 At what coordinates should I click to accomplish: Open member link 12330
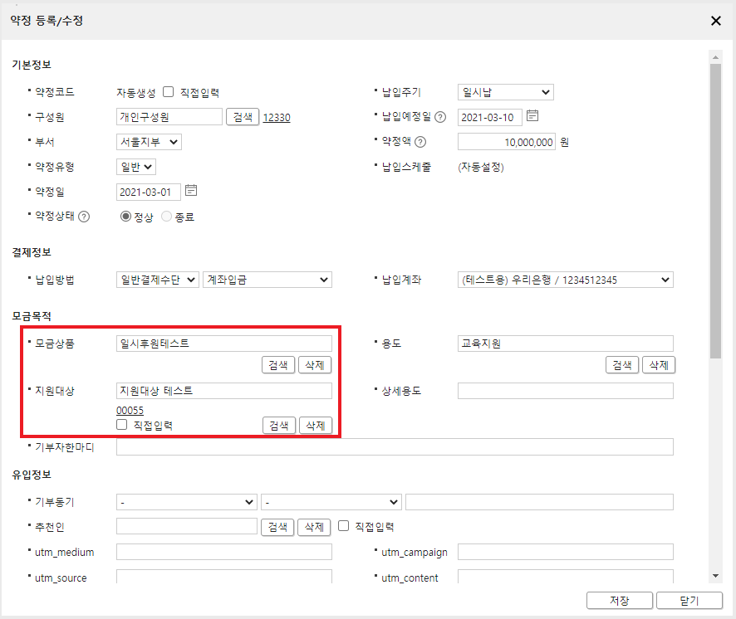tap(277, 117)
